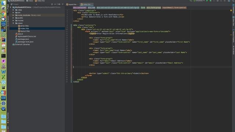
Task: Click the Debug bug icon
Action: click(210, 1)
